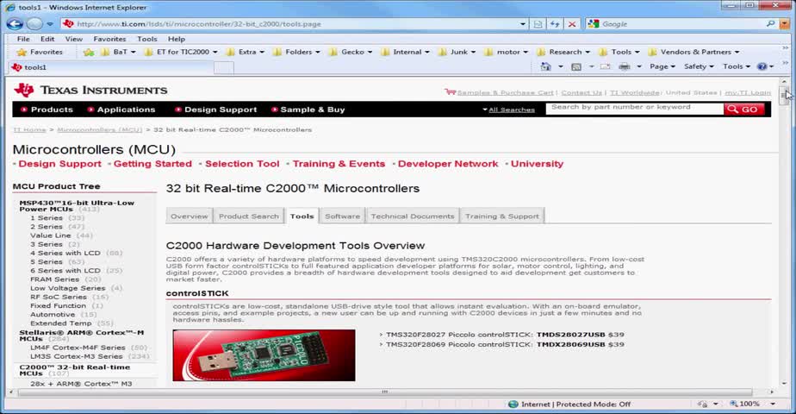Open the Safety dropdown menu
This screenshot has width=796, height=414.
pyautogui.click(x=699, y=66)
